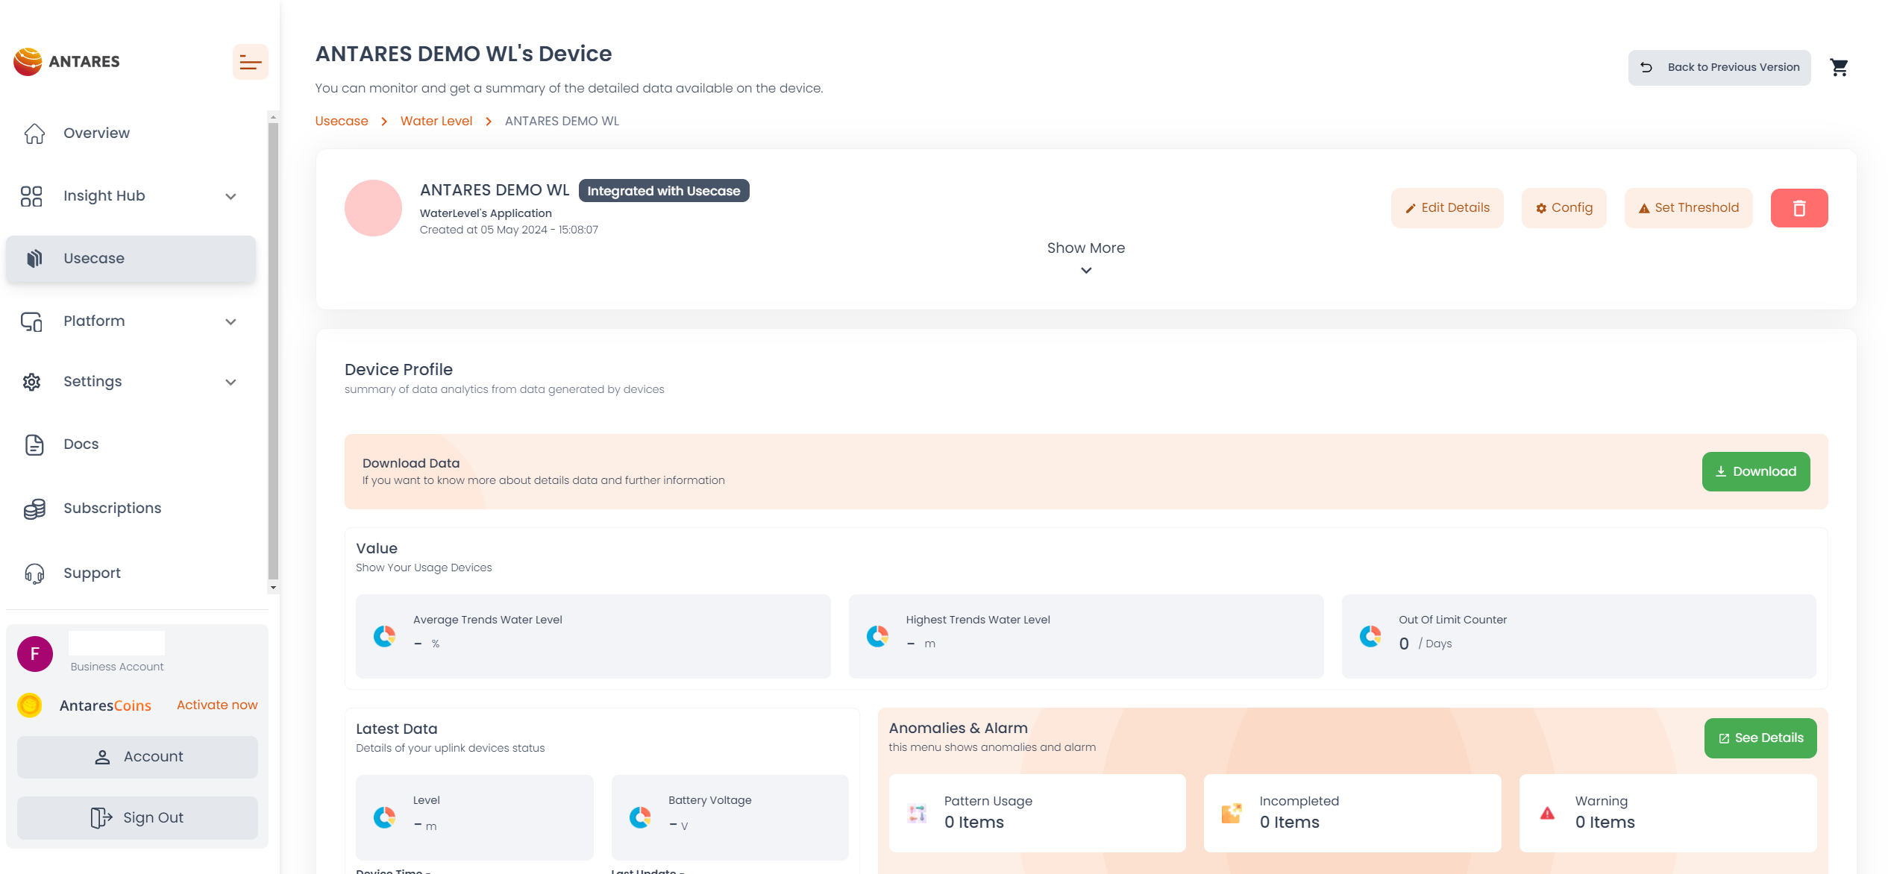The image size is (1888, 874).
Task: Click the Support headset icon
Action: pyautogui.click(x=34, y=573)
